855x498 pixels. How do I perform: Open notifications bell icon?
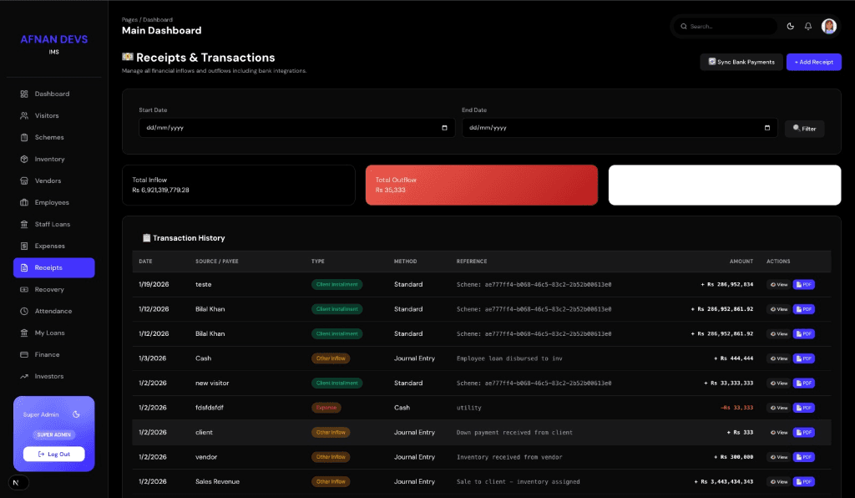click(808, 26)
